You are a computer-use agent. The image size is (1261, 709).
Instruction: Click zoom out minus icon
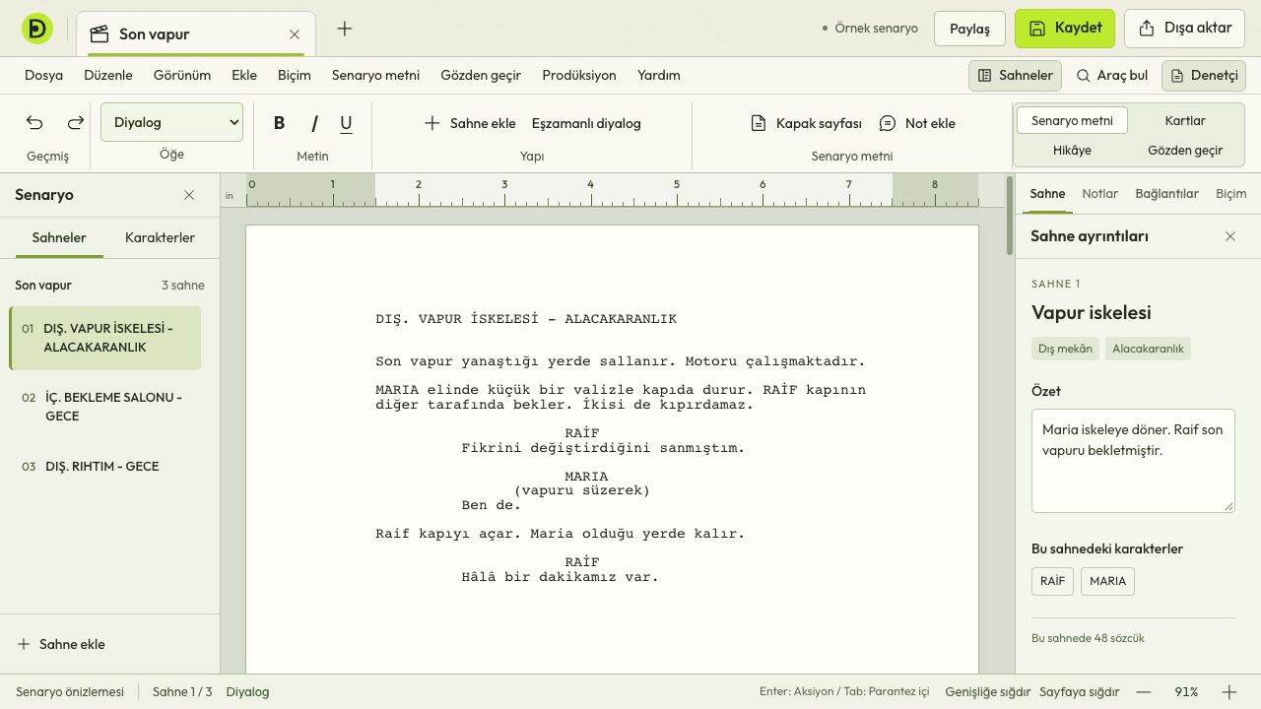(x=1143, y=692)
